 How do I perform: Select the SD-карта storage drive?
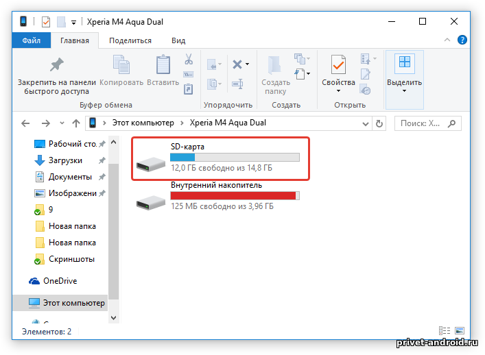[x=220, y=158]
